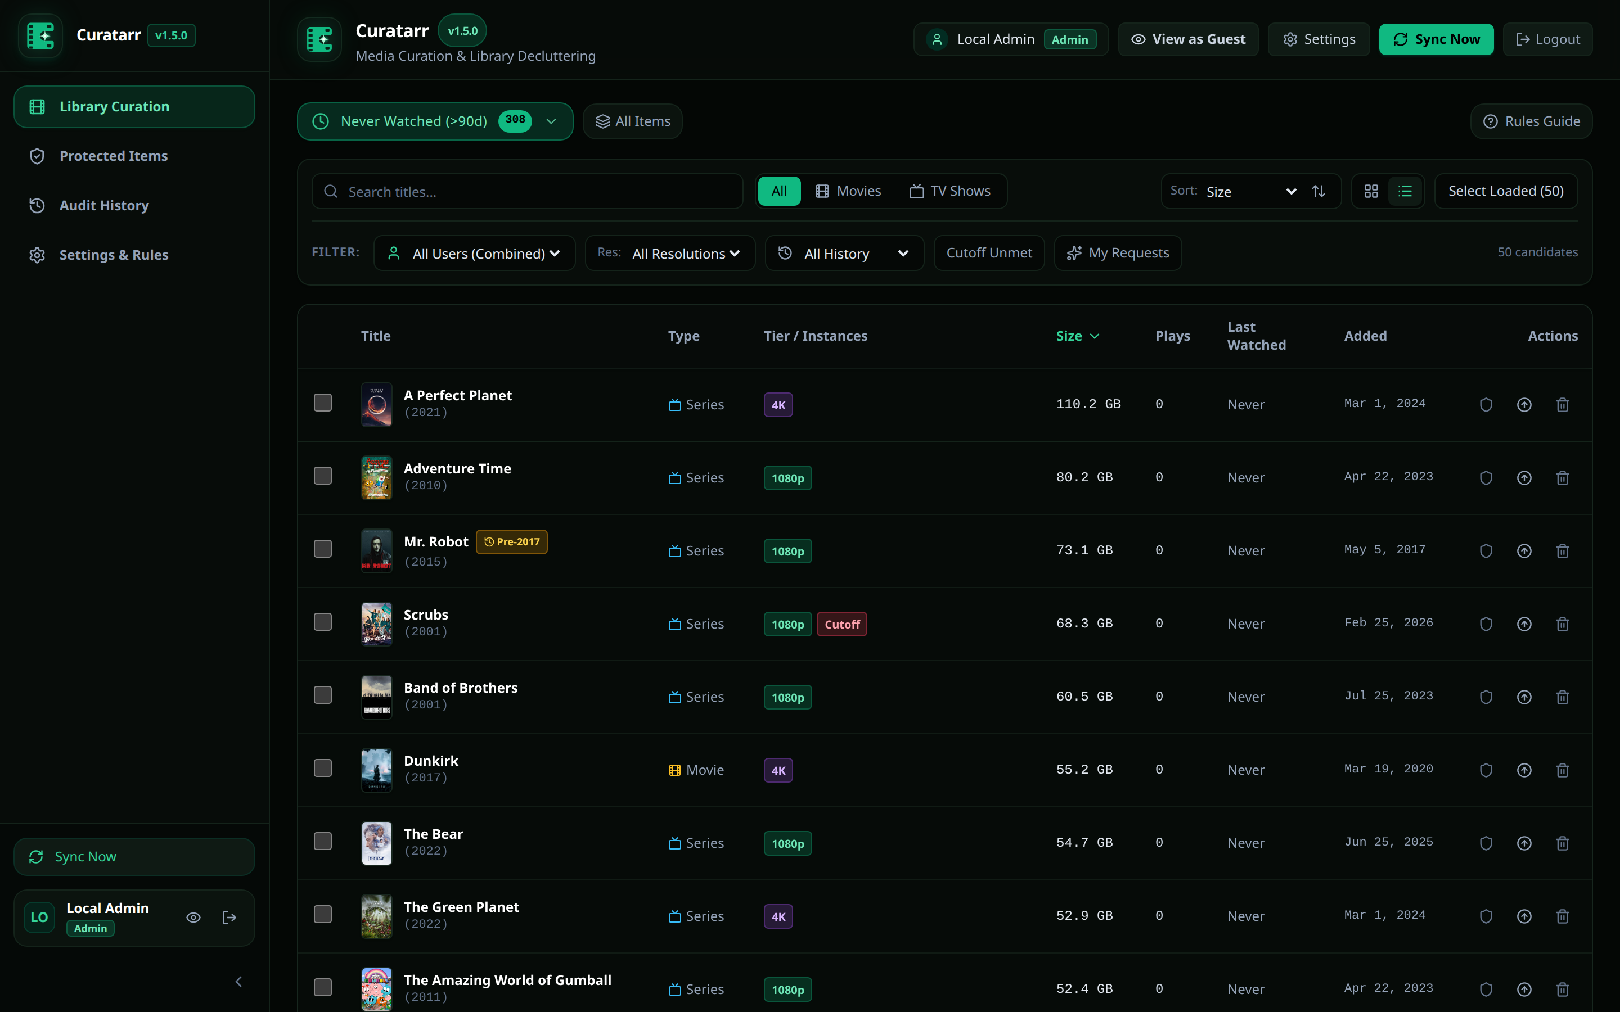Tick the Band of Brothers checkbox
1620x1012 pixels.
[323, 695]
